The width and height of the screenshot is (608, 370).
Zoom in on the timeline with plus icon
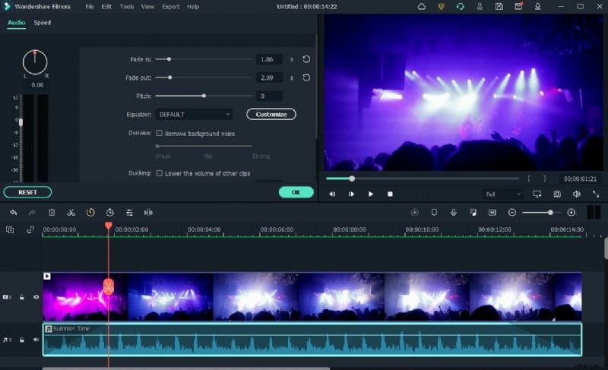coord(572,213)
